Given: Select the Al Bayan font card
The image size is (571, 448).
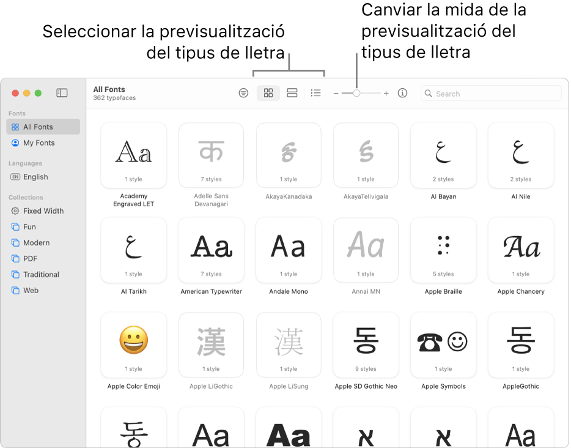Looking at the screenshot, I should (x=444, y=156).
